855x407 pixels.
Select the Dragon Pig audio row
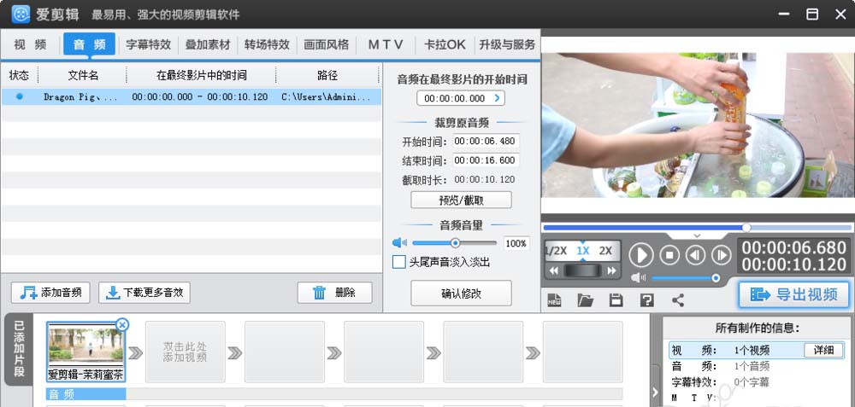(x=191, y=97)
